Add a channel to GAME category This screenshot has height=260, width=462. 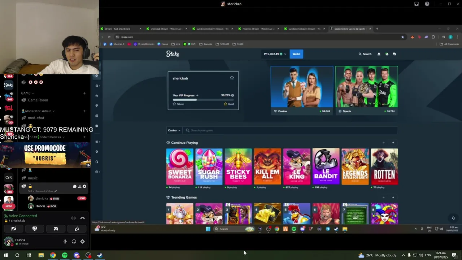coord(84,93)
